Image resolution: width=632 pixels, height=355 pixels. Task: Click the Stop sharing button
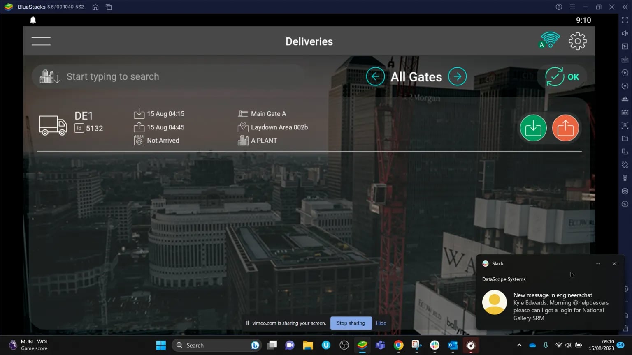click(x=351, y=323)
